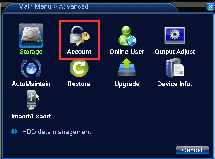Image resolution: width=215 pixels, height=159 pixels.
Task: Open the Output Adjust monitor icon
Action: tap(175, 35)
